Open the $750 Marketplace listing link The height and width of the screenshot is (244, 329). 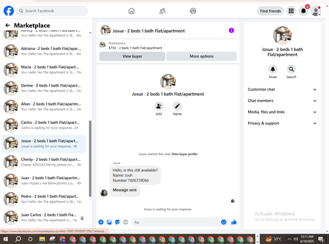click(135, 48)
